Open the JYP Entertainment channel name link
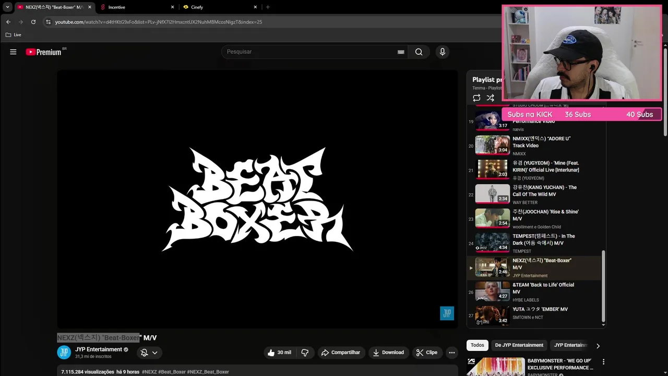 [x=99, y=349]
